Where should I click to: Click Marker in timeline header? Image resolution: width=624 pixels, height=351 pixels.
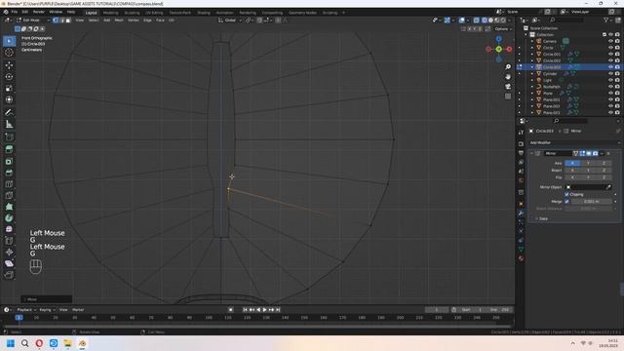pos(78,310)
